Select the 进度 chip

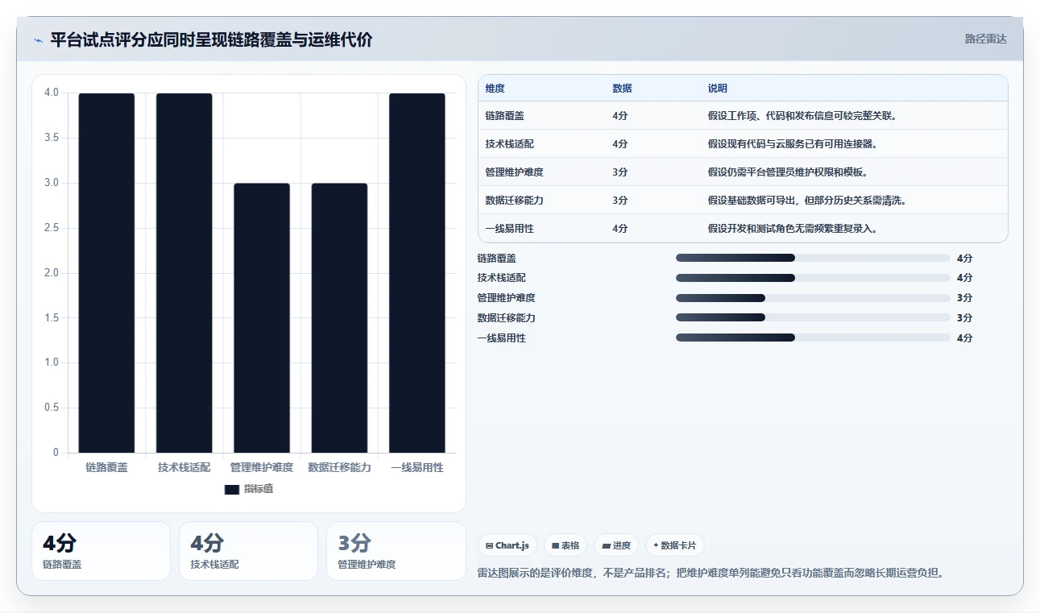pos(616,545)
